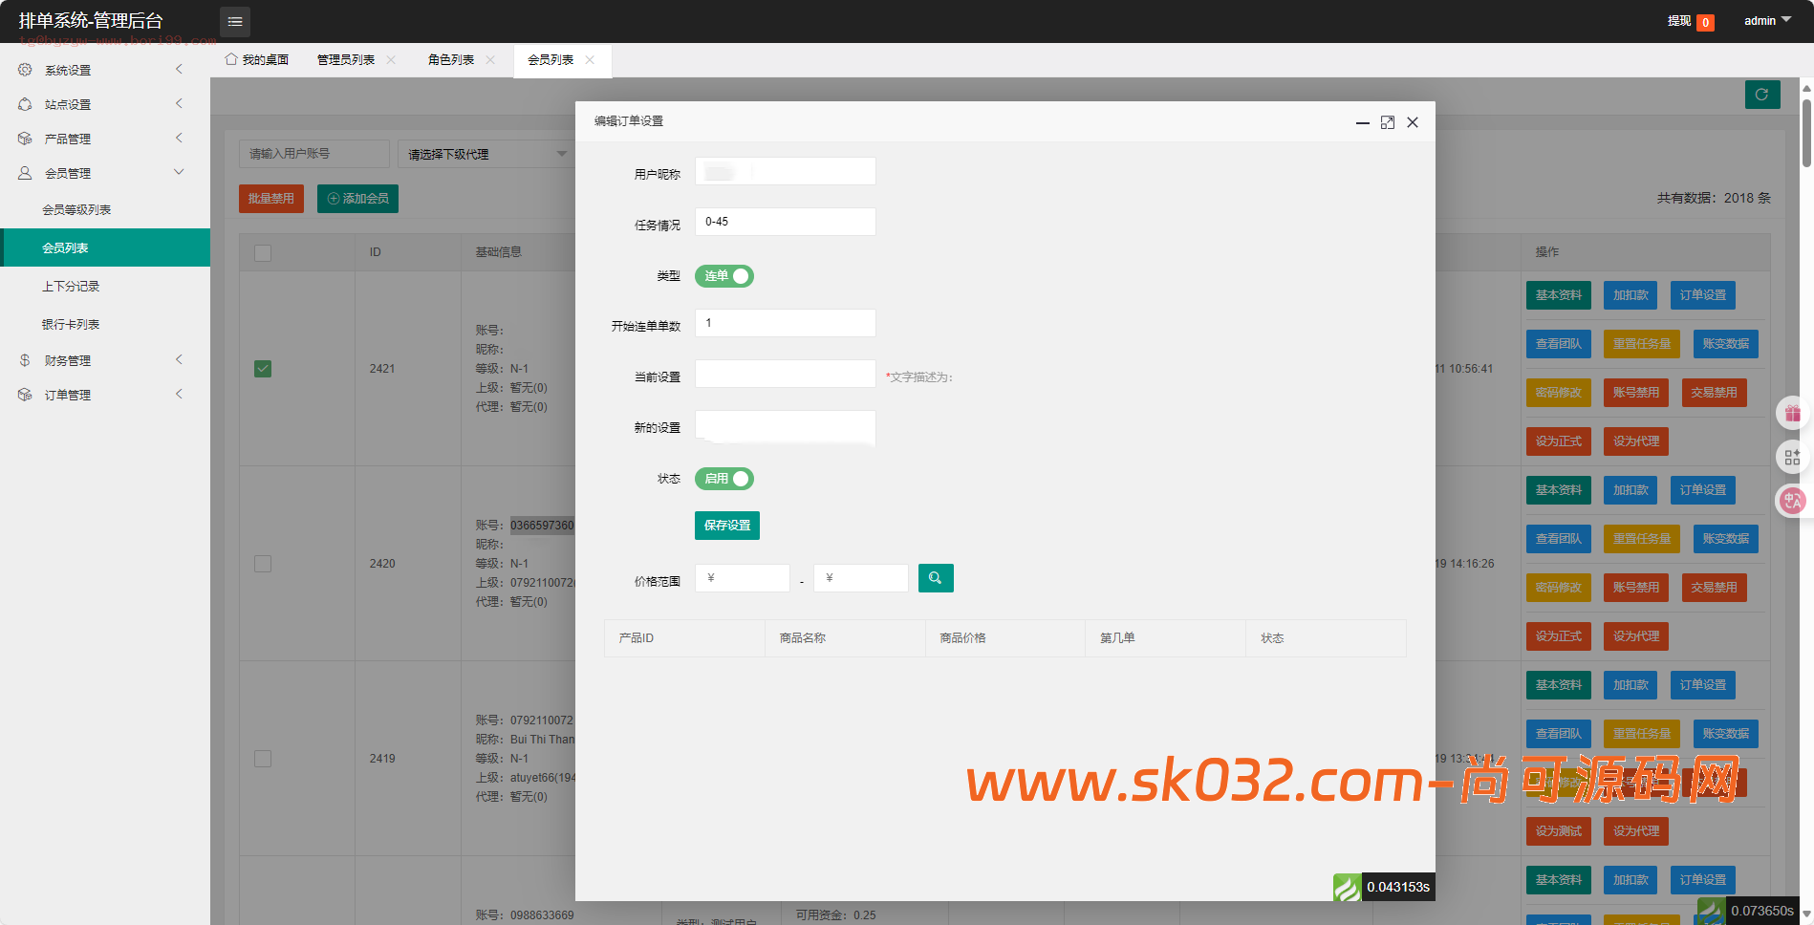This screenshot has width=1814, height=925.
Task: Click the price range search icon
Action: click(935, 578)
